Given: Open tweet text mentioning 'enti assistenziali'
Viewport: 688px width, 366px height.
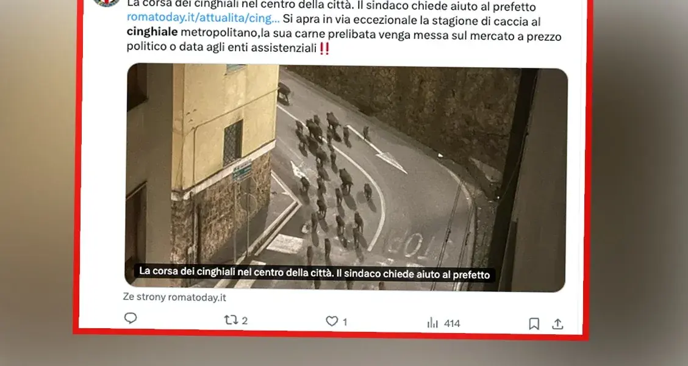Looking at the screenshot, I should coord(221,47).
